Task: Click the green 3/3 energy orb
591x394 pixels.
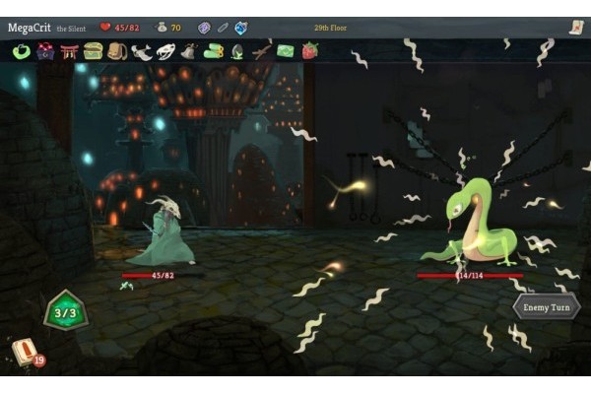Action: [66, 310]
